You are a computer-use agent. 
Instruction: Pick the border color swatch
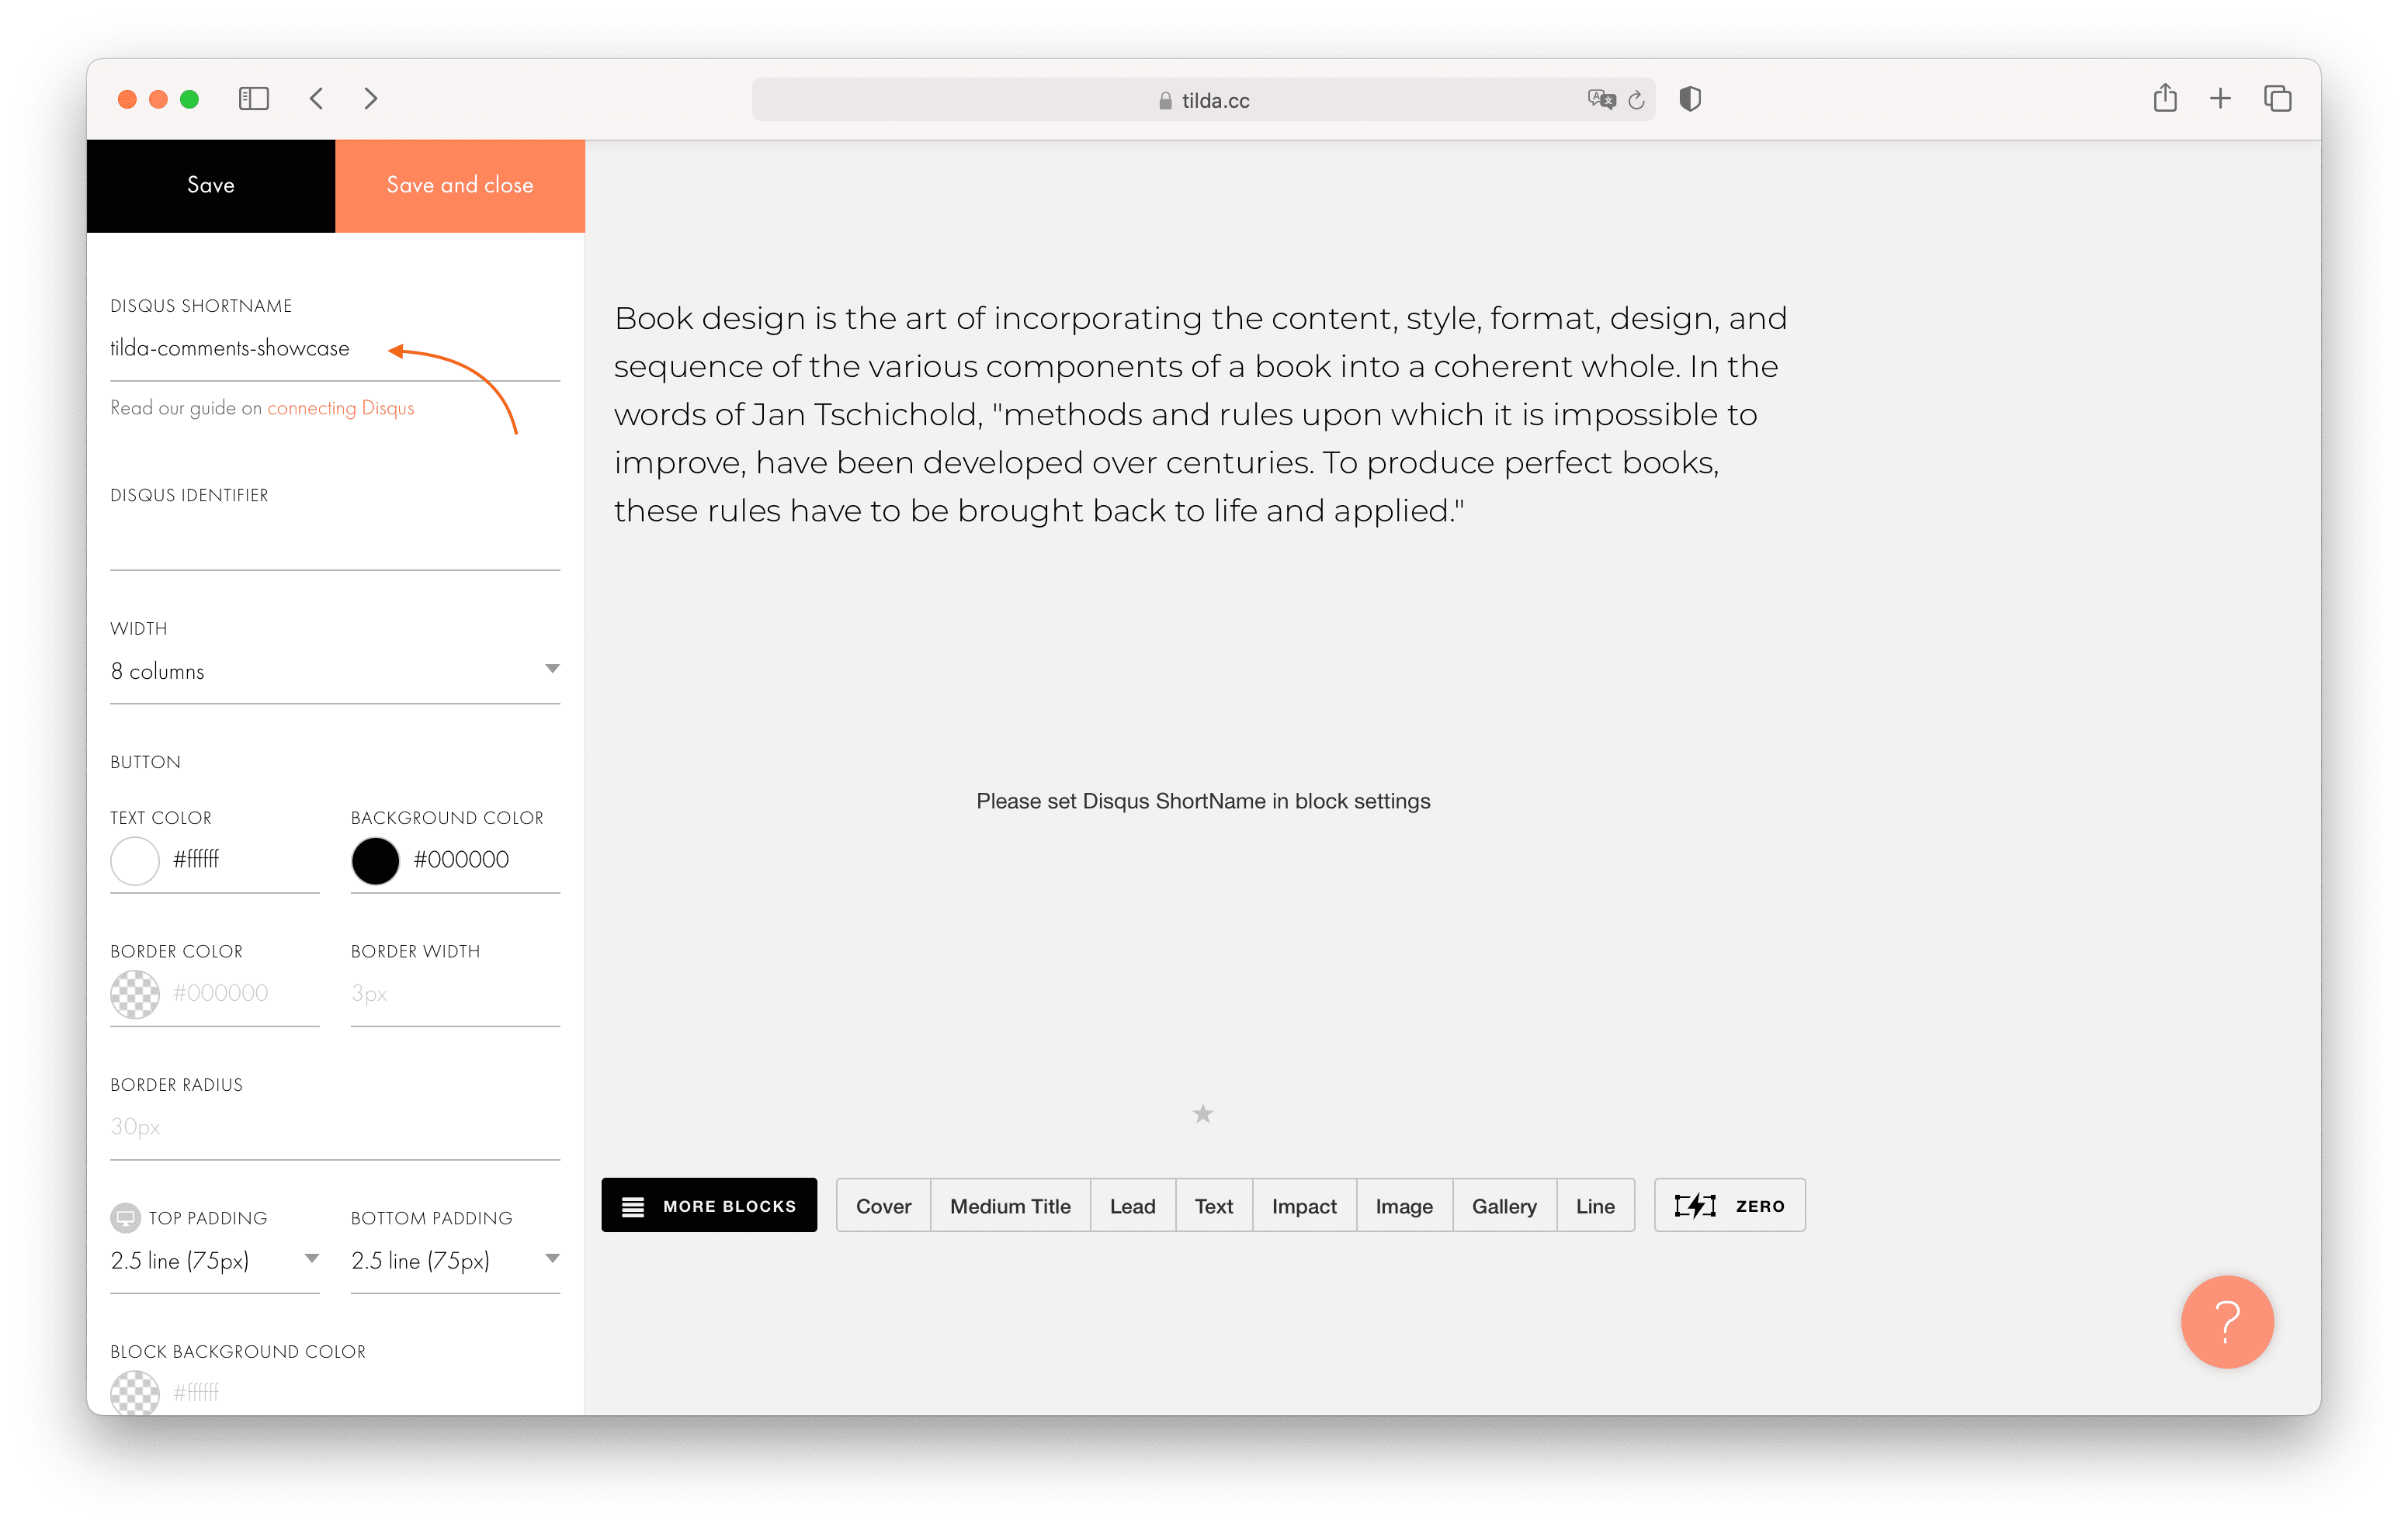tap(135, 995)
